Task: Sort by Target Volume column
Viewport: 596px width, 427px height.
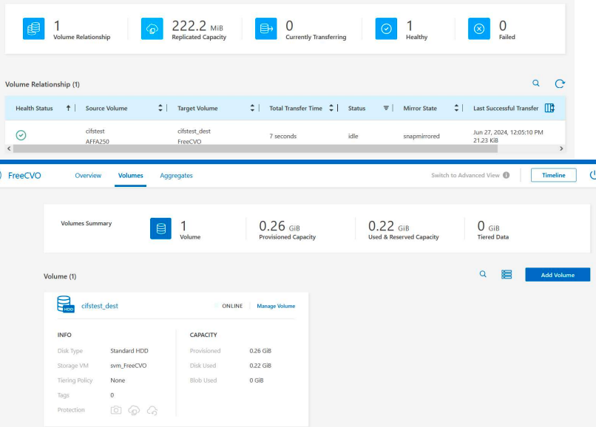Action: tap(252, 108)
